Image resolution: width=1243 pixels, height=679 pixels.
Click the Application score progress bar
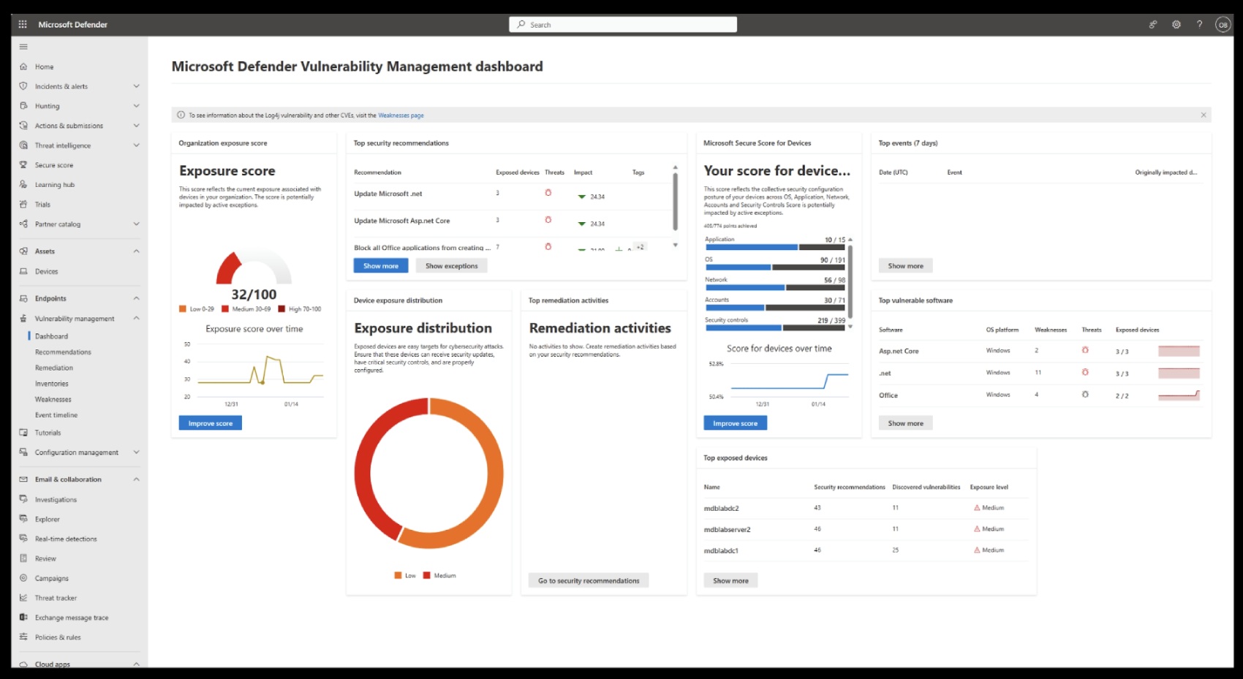[x=775, y=247]
